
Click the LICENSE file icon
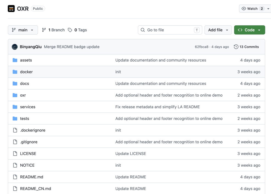15,154
